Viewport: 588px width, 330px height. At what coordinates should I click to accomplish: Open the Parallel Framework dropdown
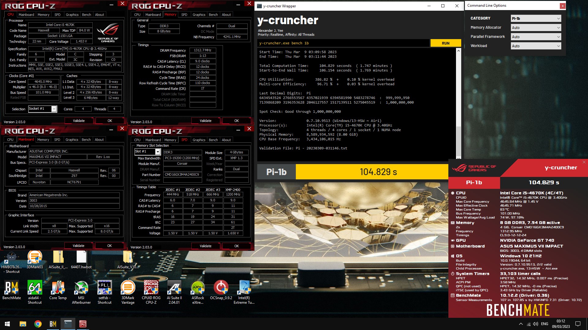pos(536,37)
